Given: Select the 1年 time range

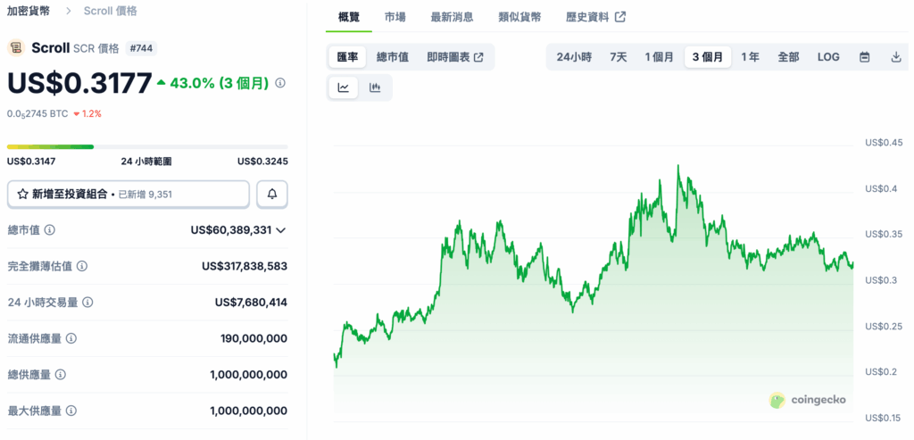Looking at the screenshot, I should coord(750,57).
